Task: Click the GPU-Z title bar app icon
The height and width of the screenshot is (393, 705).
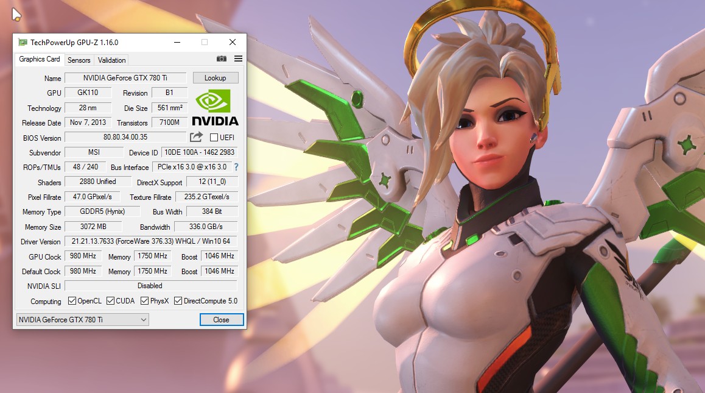Action: pyautogui.click(x=23, y=42)
